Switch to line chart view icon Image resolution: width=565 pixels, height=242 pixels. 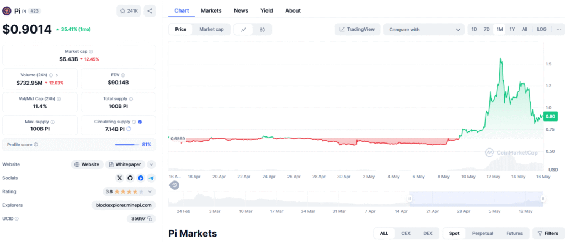(x=243, y=30)
